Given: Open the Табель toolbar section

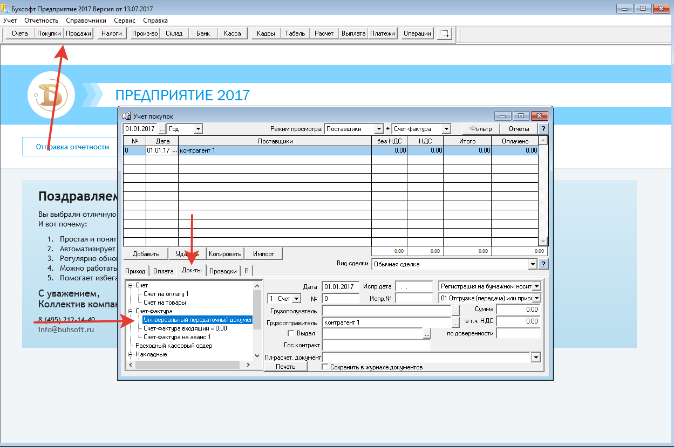Looking at the screenshot, I should point(295,33).
